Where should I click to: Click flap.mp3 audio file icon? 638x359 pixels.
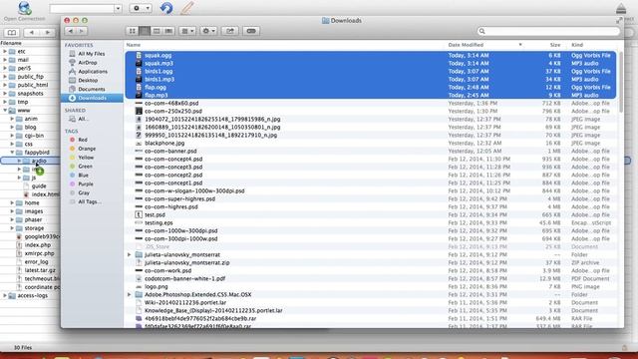tap(139, 96)
